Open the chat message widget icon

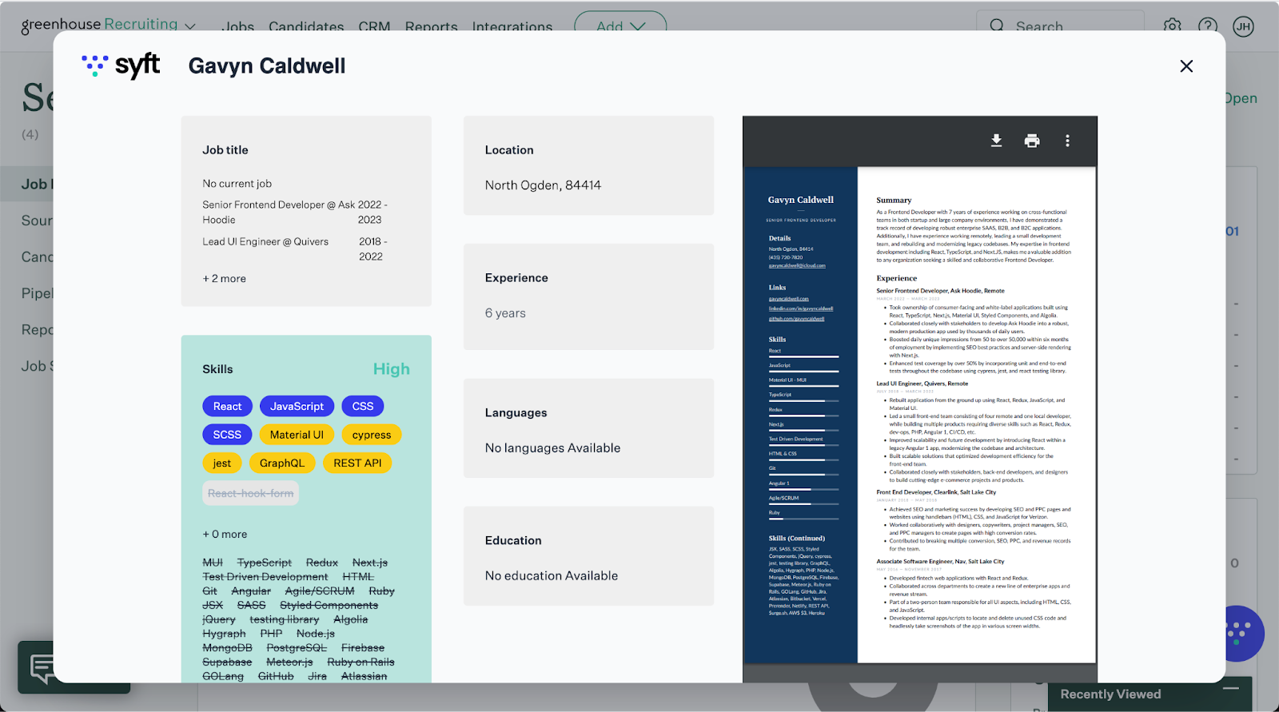42,666
